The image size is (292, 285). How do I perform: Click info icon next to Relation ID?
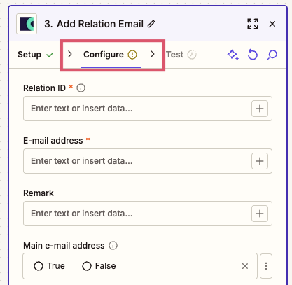[x=81, y=88]
